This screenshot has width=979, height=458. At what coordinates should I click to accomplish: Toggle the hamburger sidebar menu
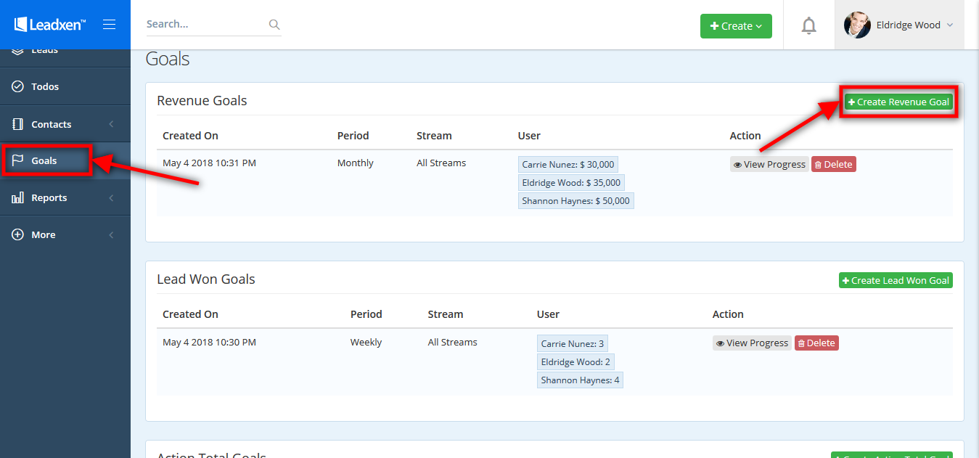110,25
